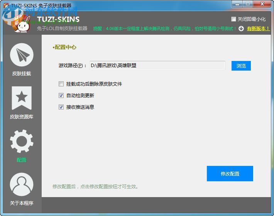Viewport: 274px width, 216px height.
Task: Click the download arrow icon
Action: pos(241,29)
